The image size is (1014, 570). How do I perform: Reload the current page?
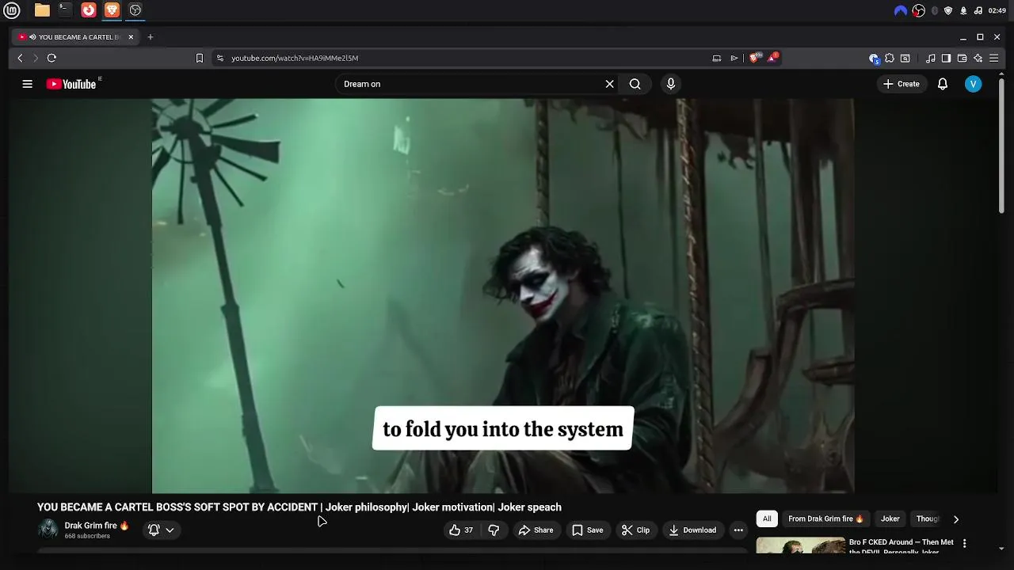(x=51, y=58)
